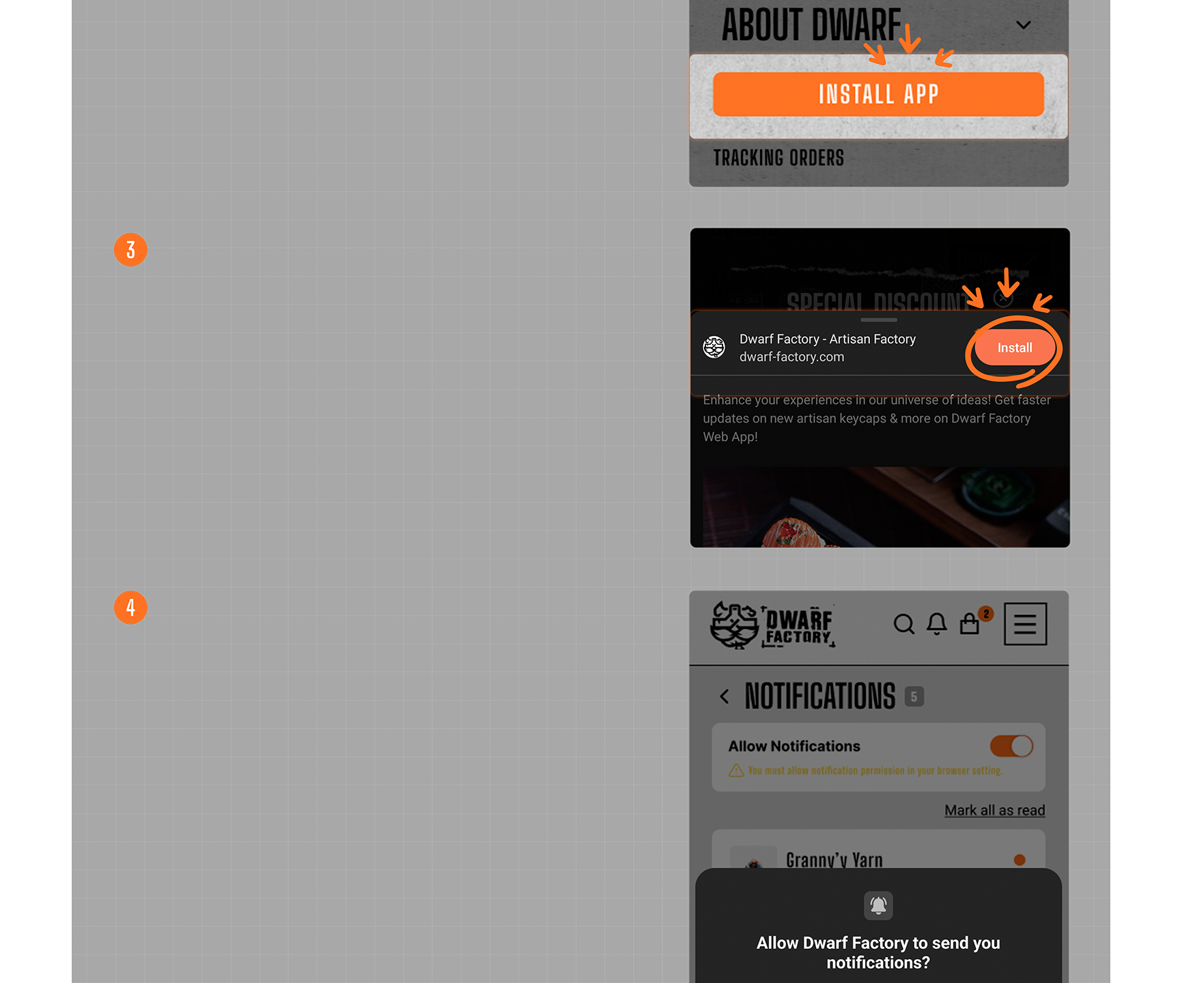Select the About Dwarf menu heading
The height and width of the screenshot is (983, 1180).
811,25
